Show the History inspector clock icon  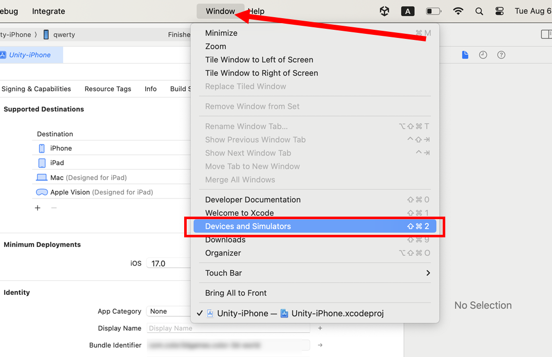[x=483, y=55]
